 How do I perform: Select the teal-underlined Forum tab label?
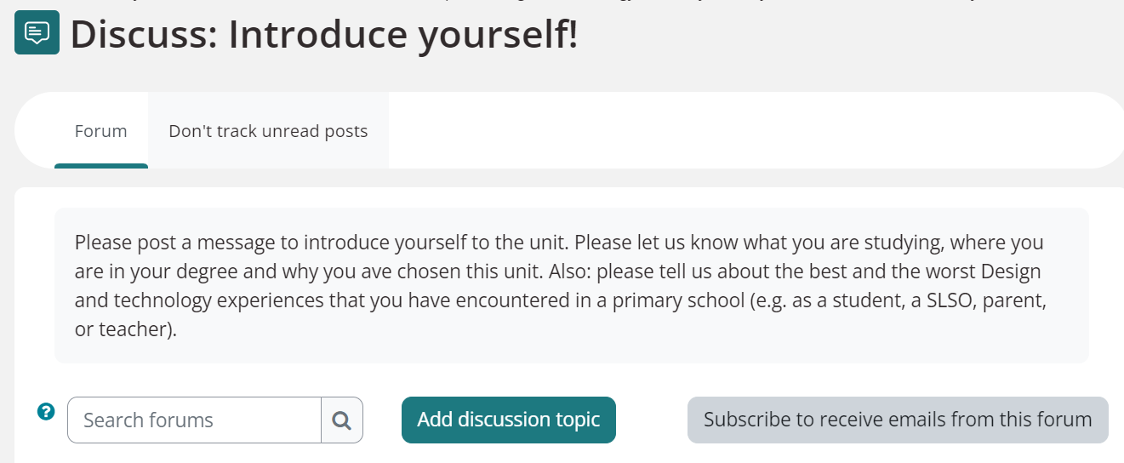(x=101, y=131)
